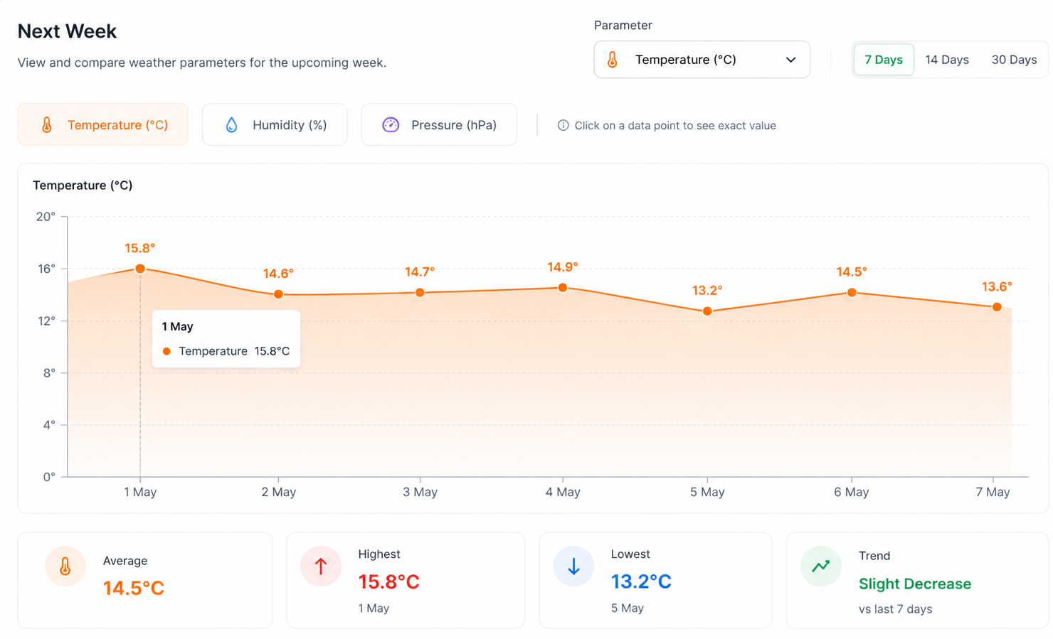The image size is (1053, 639).
Task: Click the gauge icon for Pressure
Action: [x=391, y=125]
